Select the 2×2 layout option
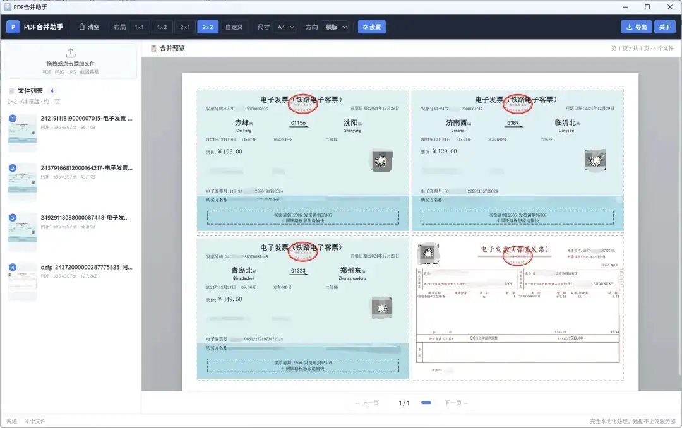The height and width of the screenshot is (428, 682). click(x=208, y=27)
